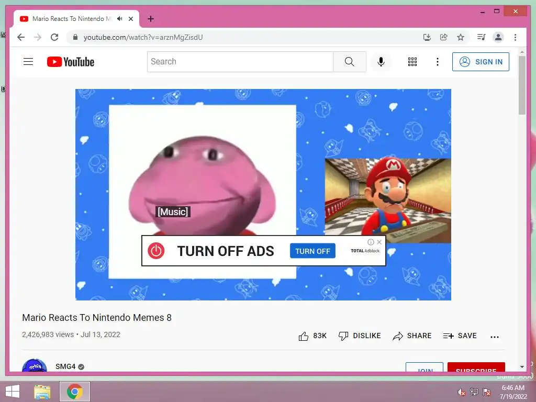The image size is (536, 402).
Task: Click the ad info icon
Action: [x=371, y=242]
